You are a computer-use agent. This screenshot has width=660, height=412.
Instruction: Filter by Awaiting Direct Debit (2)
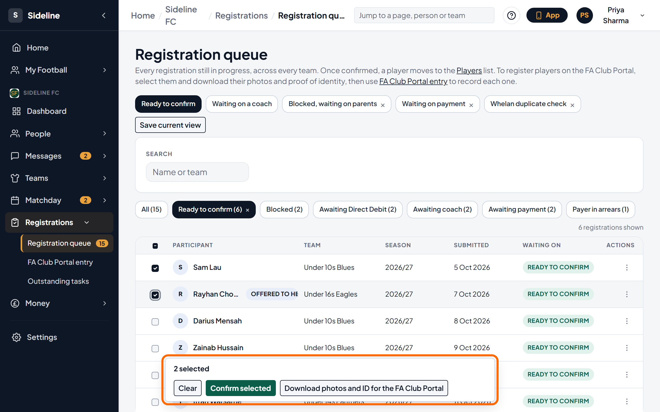pyautogui.click(x=358, y=210)
